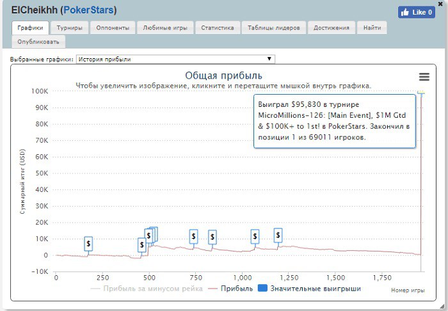The height and width of the screenshot is (311, 448).
Task: Toggle 'Значительные выигрыши' legend series
Action: (309, 289)
